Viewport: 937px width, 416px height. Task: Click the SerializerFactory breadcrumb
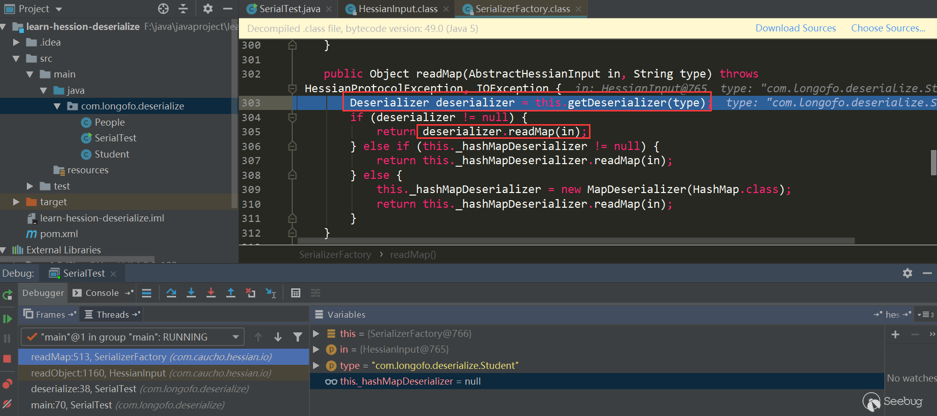pos(335,255)
